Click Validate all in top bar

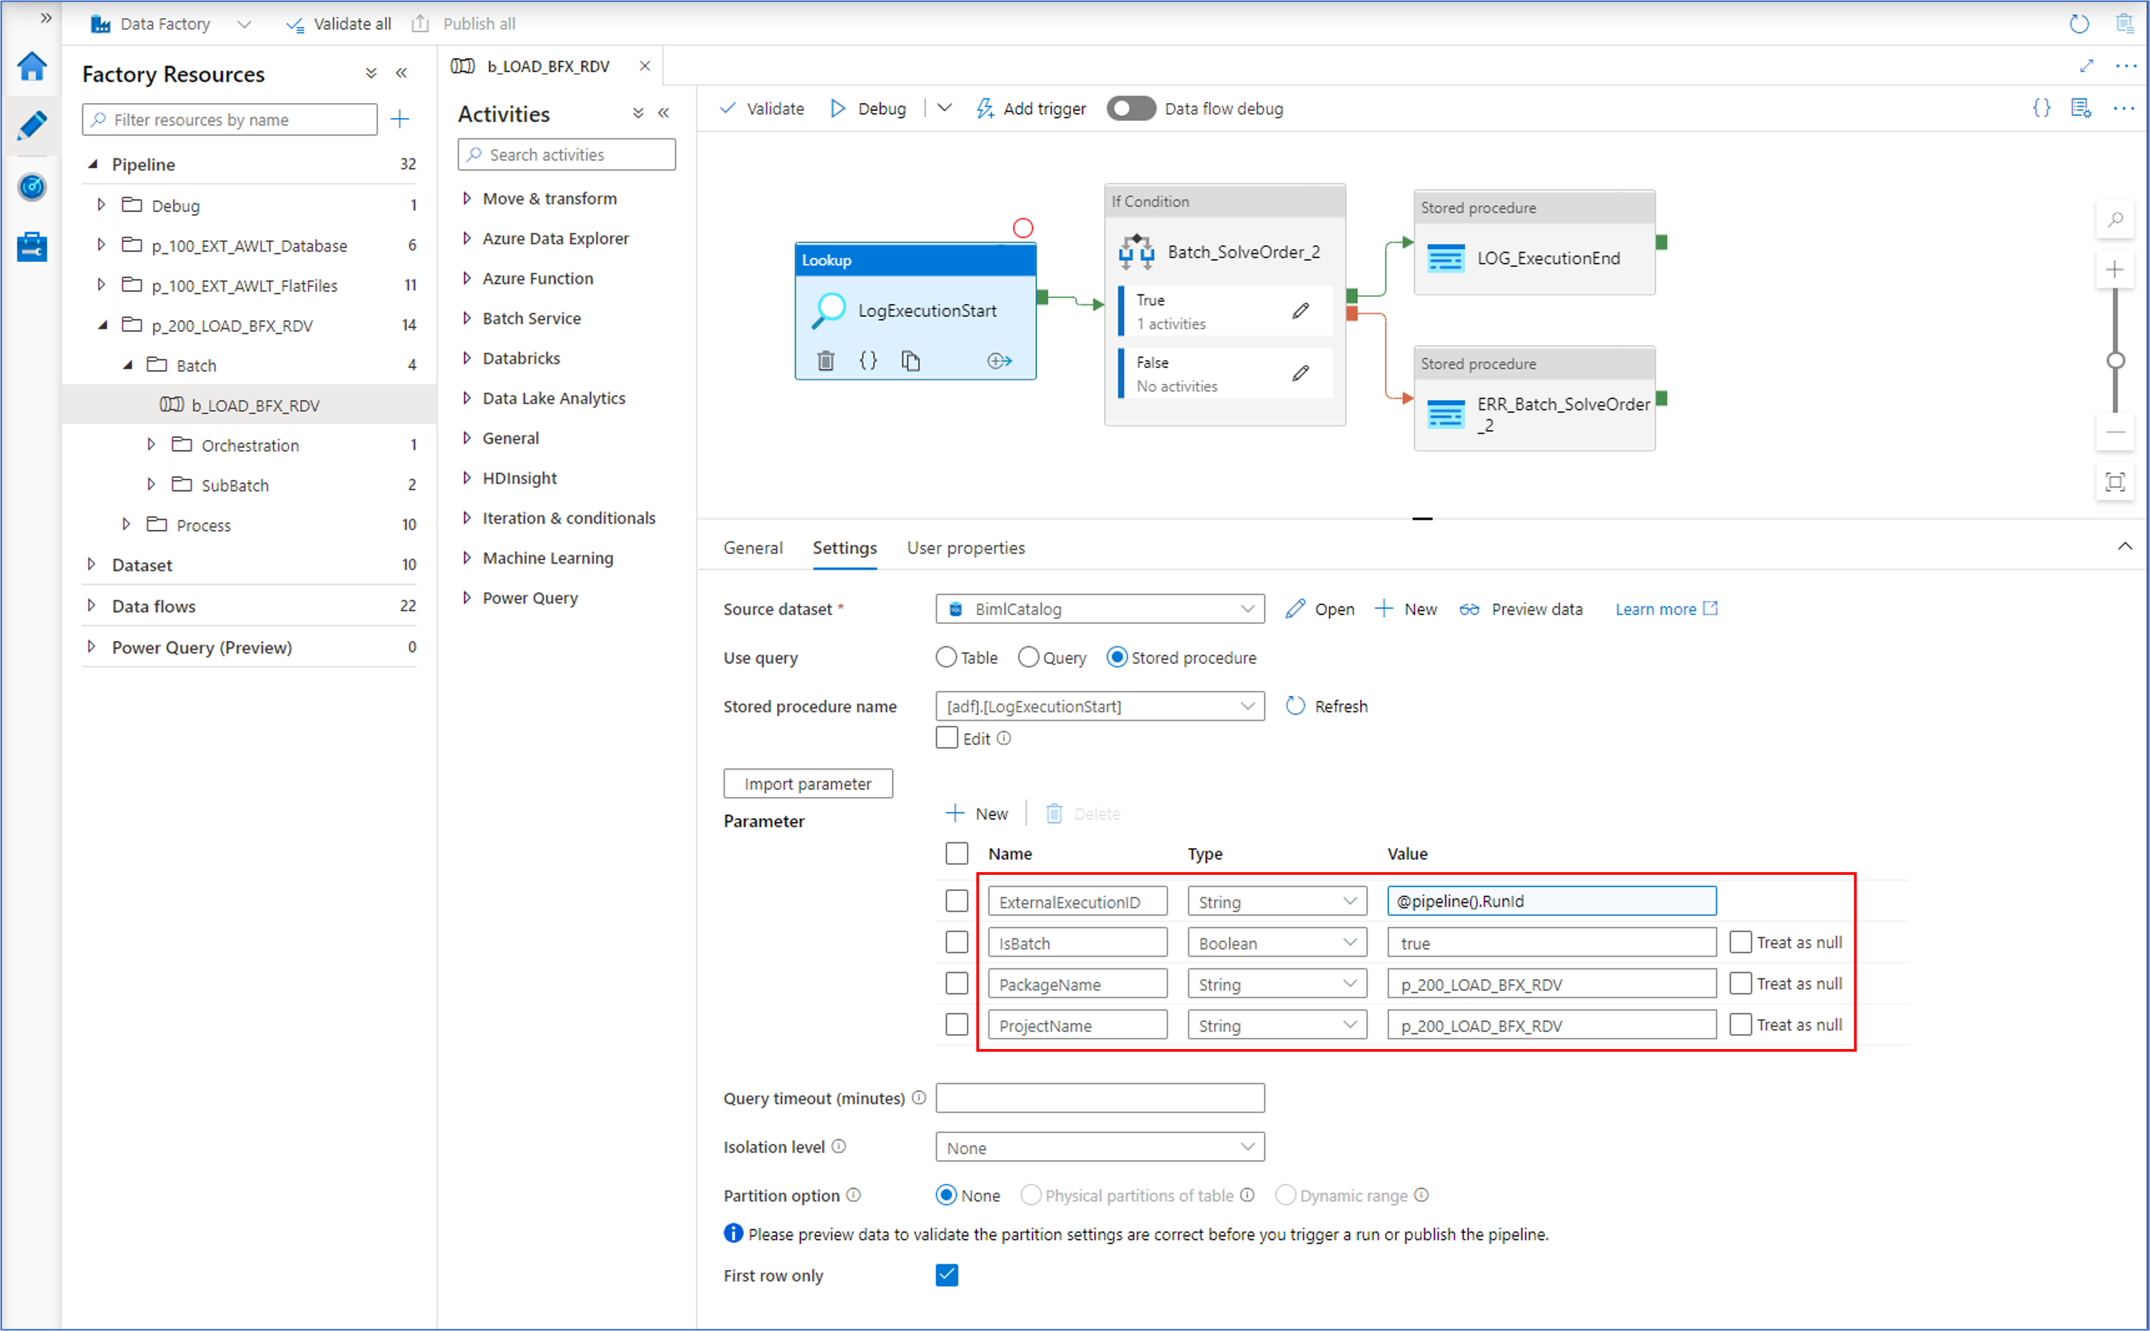[339, 24]
